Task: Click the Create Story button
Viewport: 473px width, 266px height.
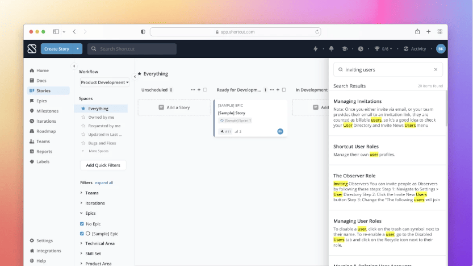Action: click(x=57, y=49)
